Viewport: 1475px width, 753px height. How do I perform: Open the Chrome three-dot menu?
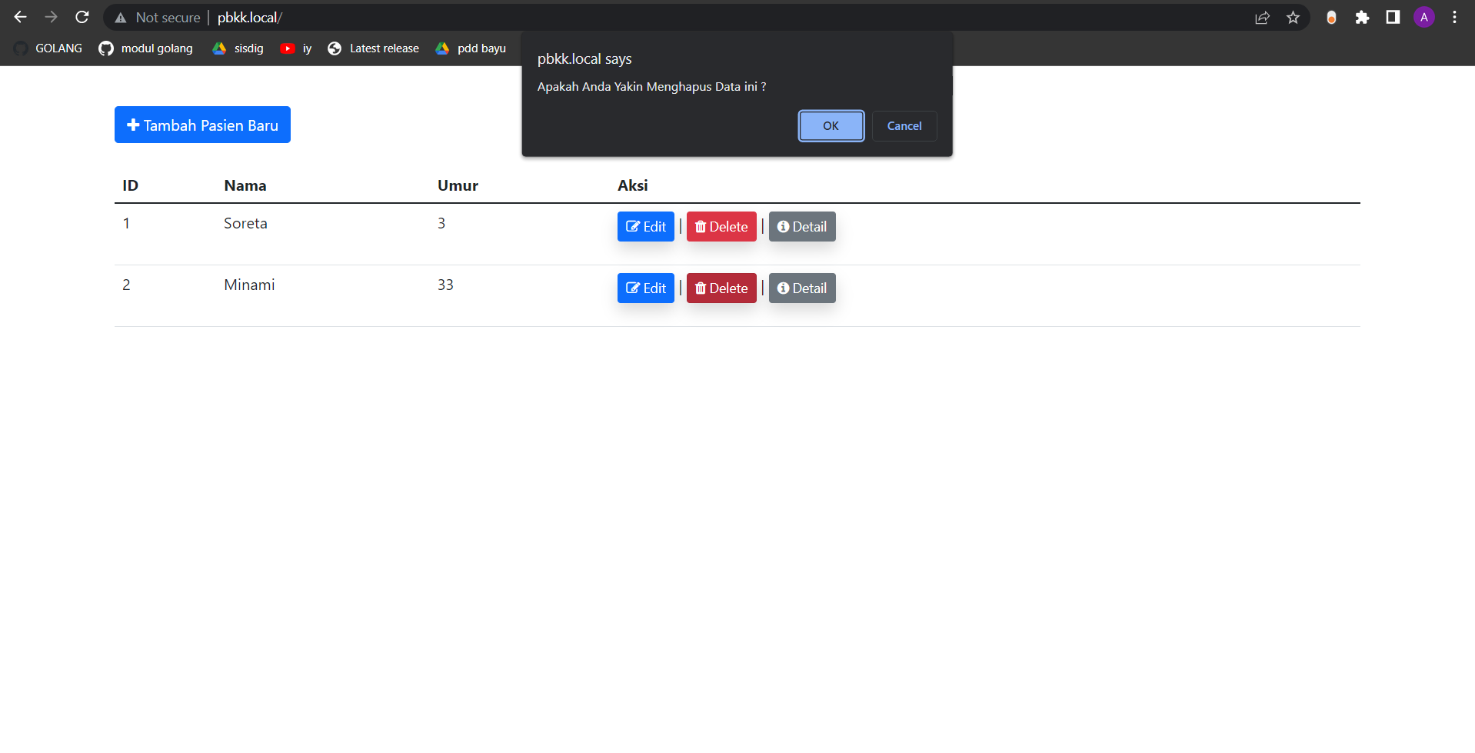click(x=1453, y=17)
